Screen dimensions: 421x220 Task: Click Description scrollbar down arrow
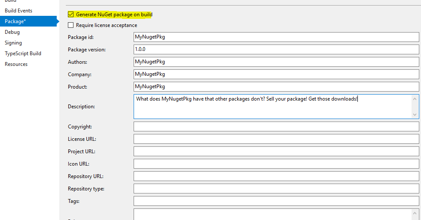[x=415, y=115]
